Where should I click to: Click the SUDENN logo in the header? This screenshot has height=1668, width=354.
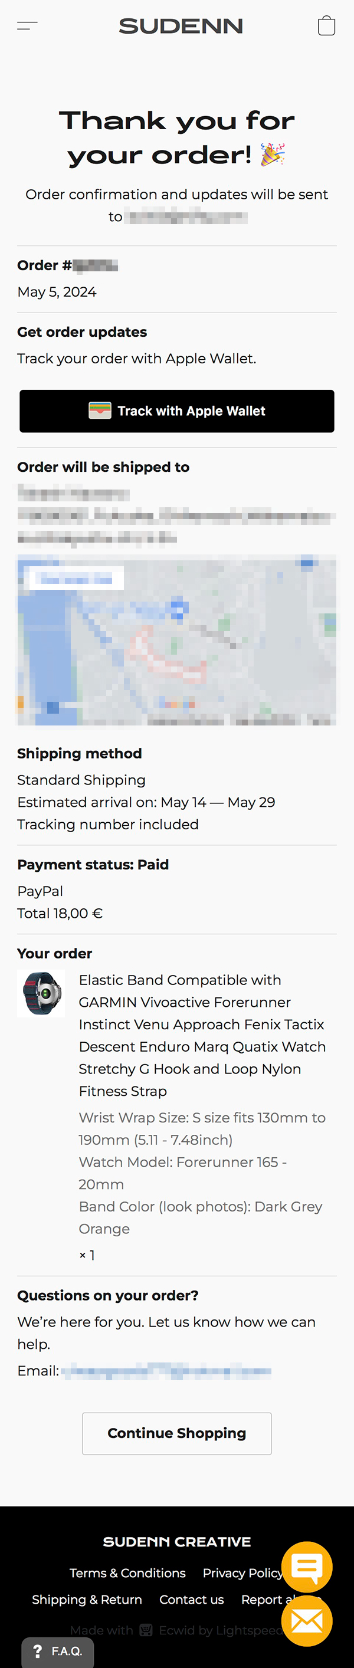pos(181,26)
